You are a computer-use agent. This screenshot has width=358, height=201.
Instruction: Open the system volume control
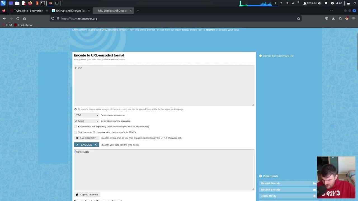click(x=320, y=3)
